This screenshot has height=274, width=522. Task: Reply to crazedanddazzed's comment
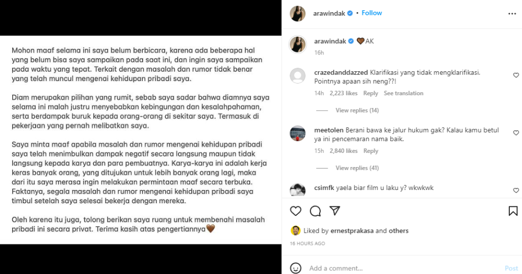click(371, 93)
